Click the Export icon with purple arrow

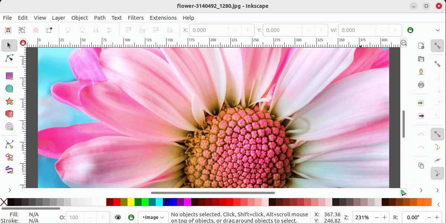pyautogui.click(x=421, y=116)
